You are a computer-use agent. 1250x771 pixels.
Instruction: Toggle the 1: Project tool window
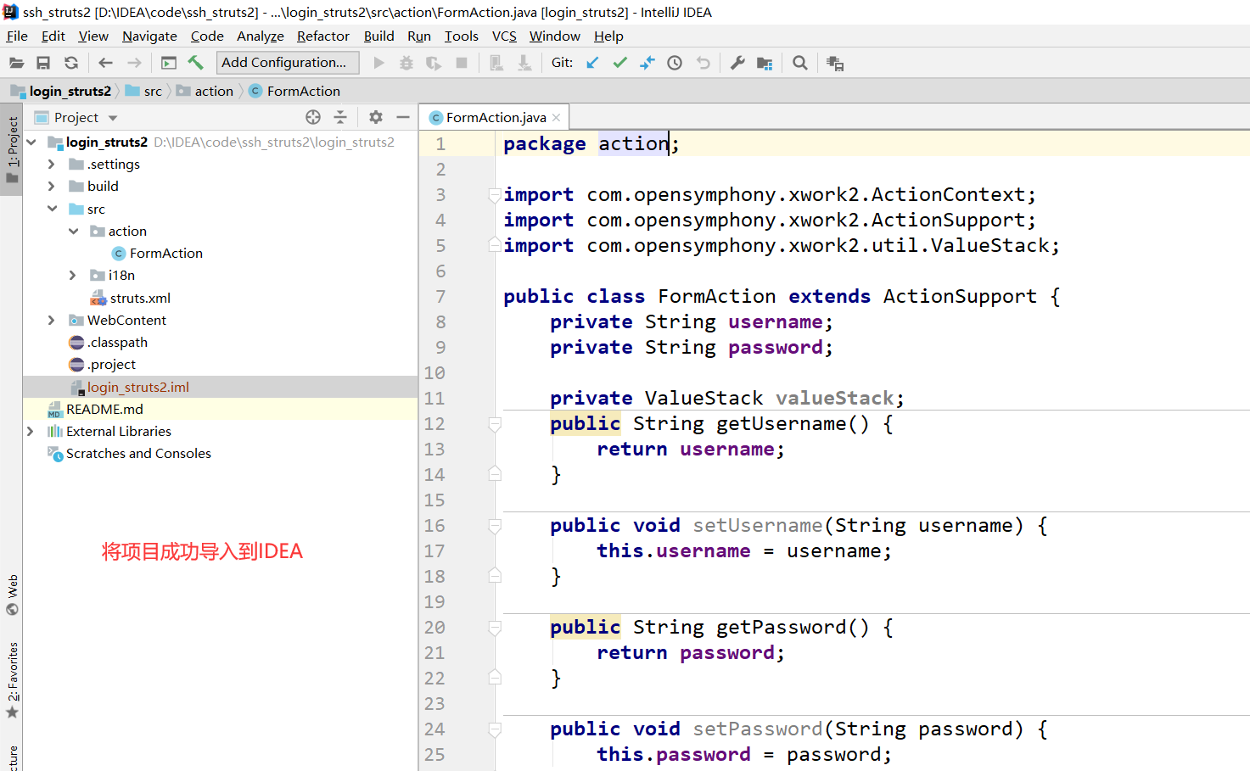12,150
